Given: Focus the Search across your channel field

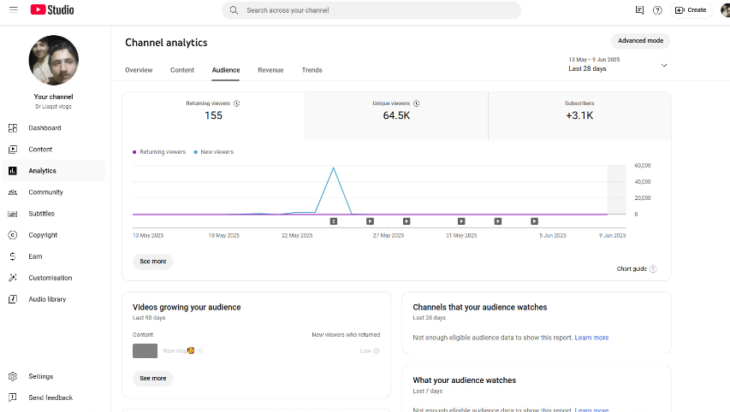Looking at the screenshot, I should coord(371,10).
